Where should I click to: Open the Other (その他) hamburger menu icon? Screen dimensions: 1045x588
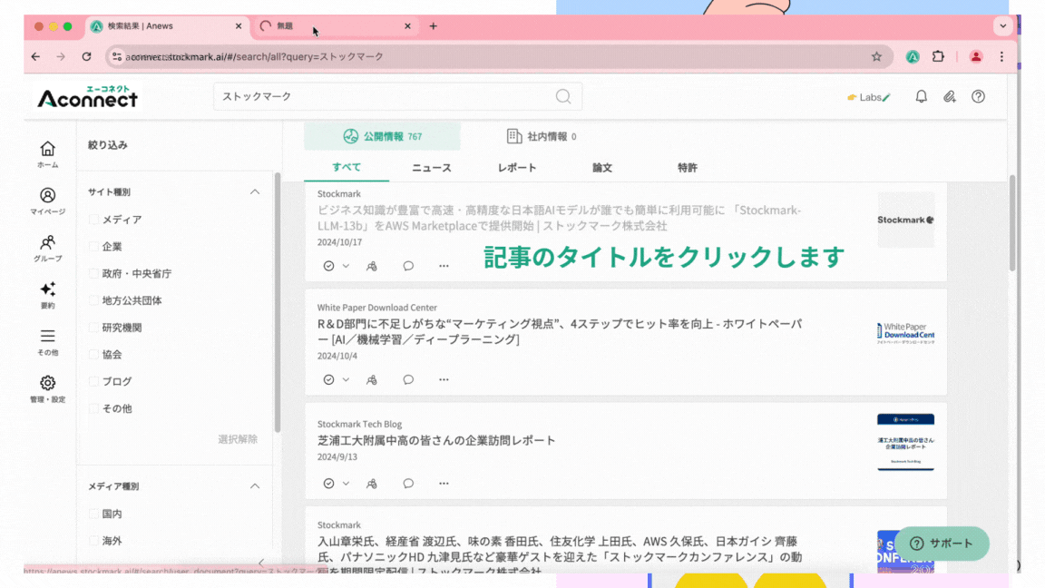[47, 341]
